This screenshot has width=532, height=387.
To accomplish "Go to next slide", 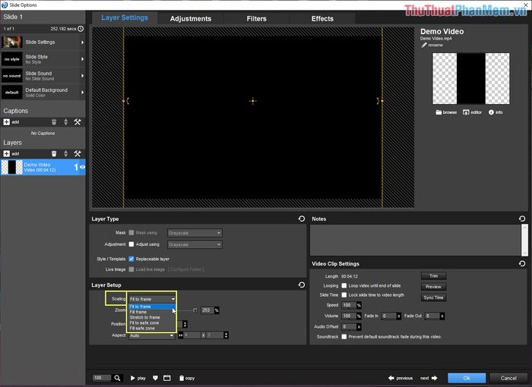I will point(429,378).
